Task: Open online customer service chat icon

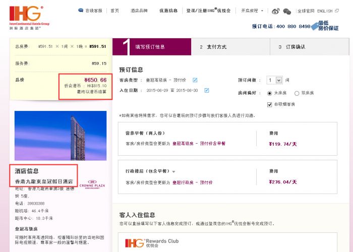Action: pos(81,11)
